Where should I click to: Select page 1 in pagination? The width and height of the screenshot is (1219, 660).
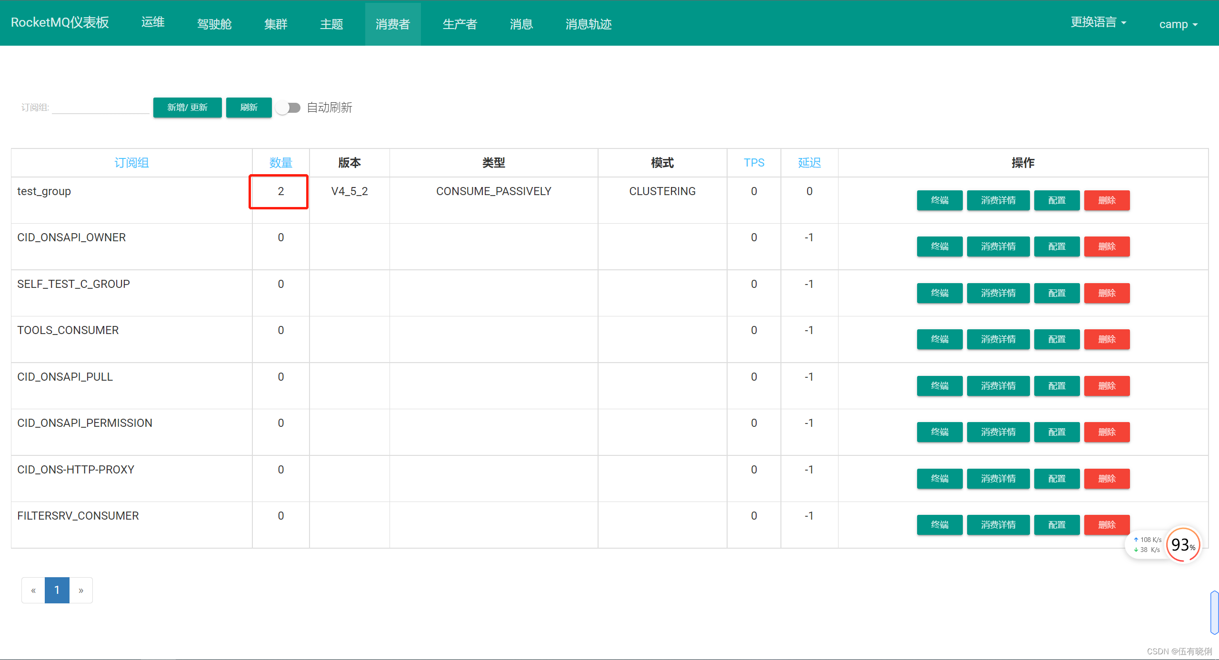pyautogui.click(x=57, y=590)
